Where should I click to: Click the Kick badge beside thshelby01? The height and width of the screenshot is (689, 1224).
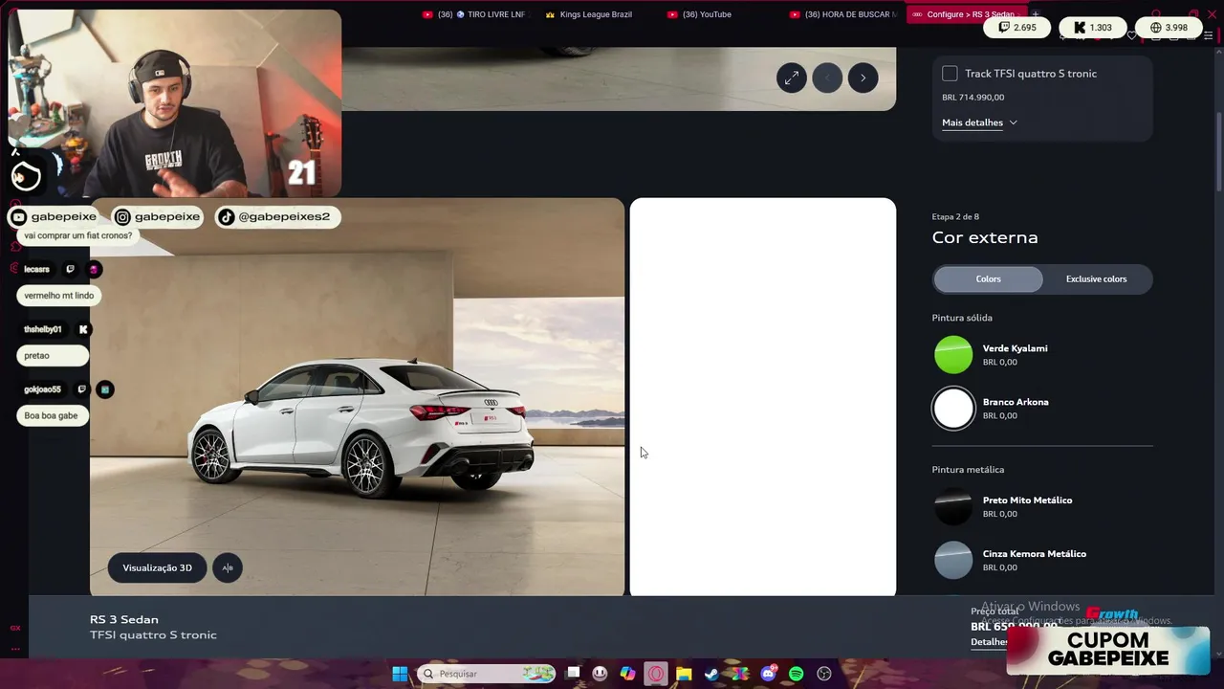tap(83, 329)
